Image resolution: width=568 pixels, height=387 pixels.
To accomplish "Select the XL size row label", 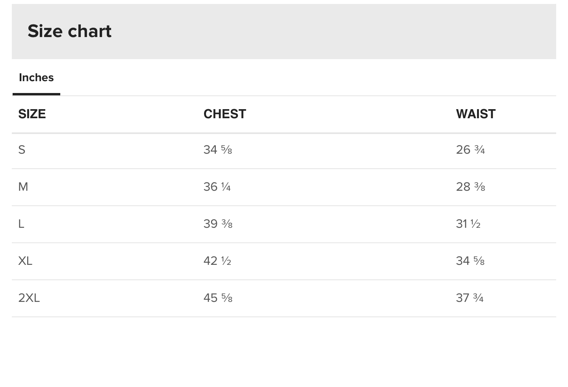I will (x=25, y=261).
